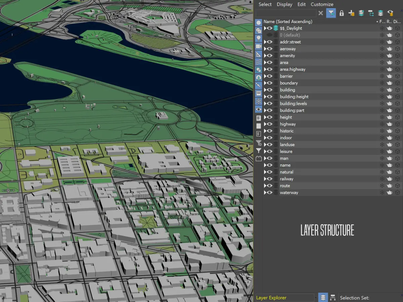Select the railway layer row
Image resolution: width=403 pixels, height=302 pixels.
coord(286,179)
